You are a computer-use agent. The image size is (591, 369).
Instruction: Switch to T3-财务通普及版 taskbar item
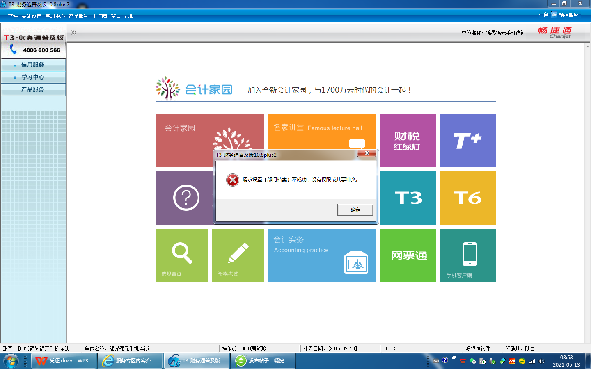(x=197, y=361)
